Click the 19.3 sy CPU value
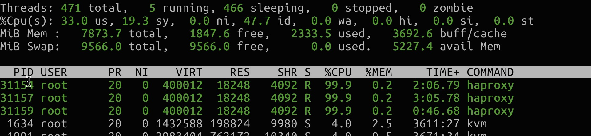The height and width of the screenshot is (136, 591). 135,21
